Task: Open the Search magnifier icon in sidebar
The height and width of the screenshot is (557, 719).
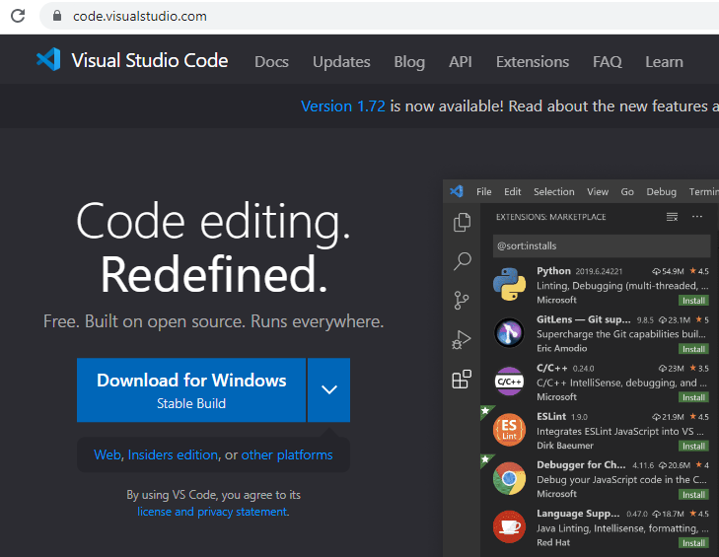Action: (462, 261)
